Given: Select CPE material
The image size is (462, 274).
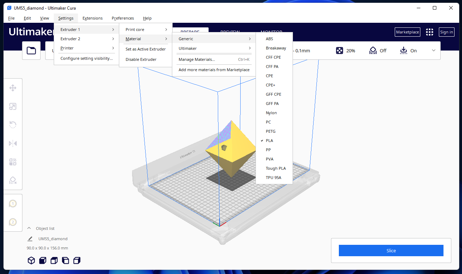Looking at the screenshot, I should point(274,76).
